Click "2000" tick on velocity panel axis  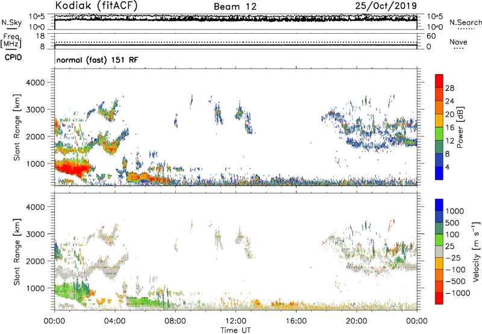coord(35,261)
